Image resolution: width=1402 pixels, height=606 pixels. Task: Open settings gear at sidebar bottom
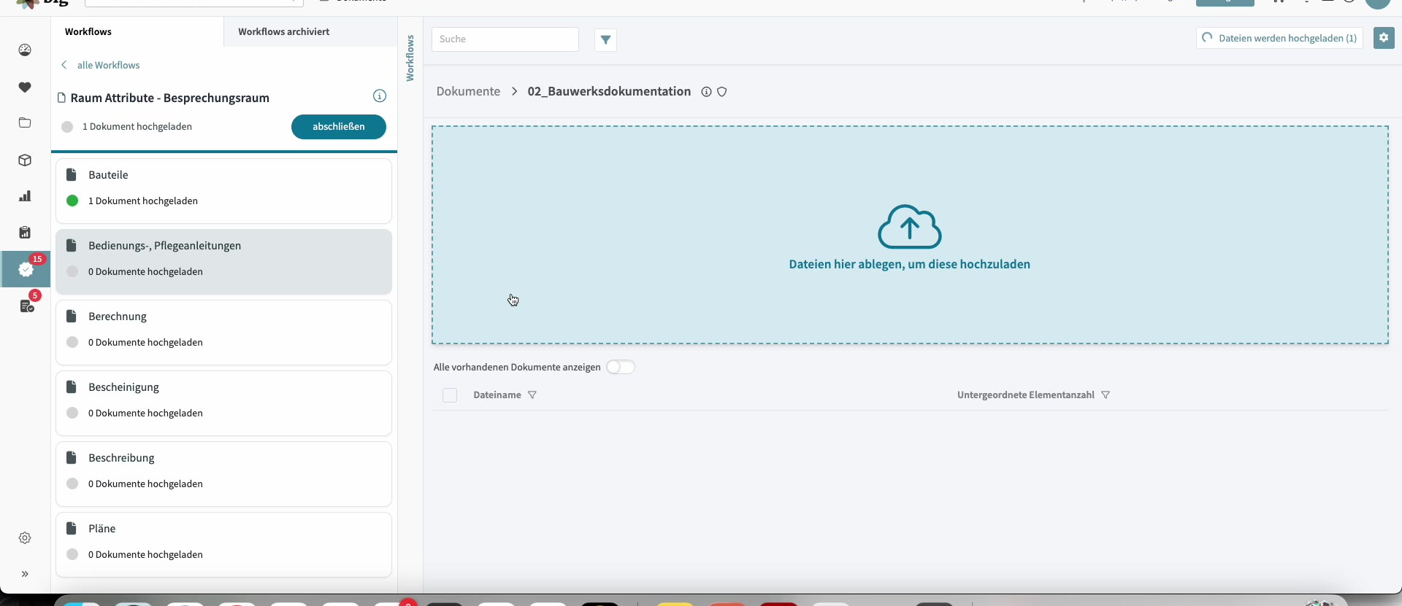(x=25, y=538)
